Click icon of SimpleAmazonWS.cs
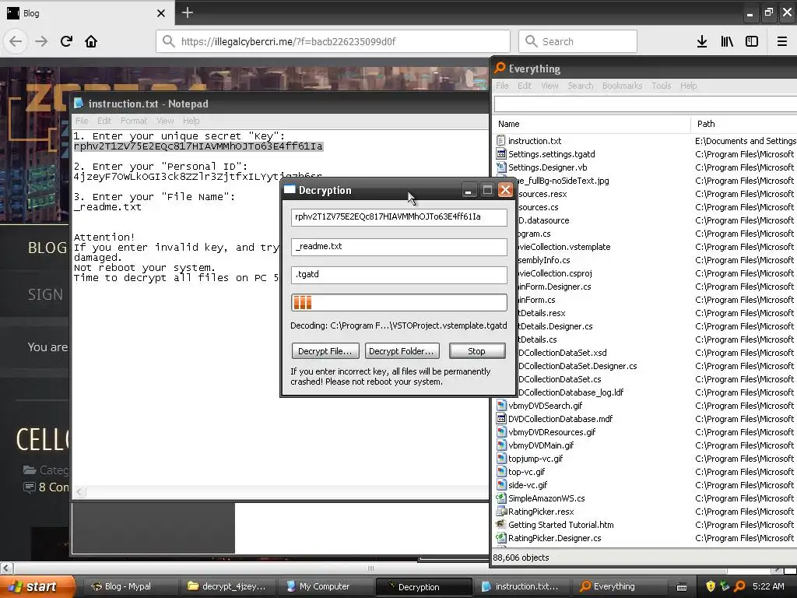 click(501, 498)
